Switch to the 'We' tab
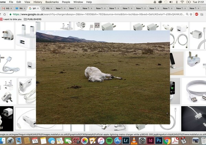206x145 pixels. (x=20, y=8)
